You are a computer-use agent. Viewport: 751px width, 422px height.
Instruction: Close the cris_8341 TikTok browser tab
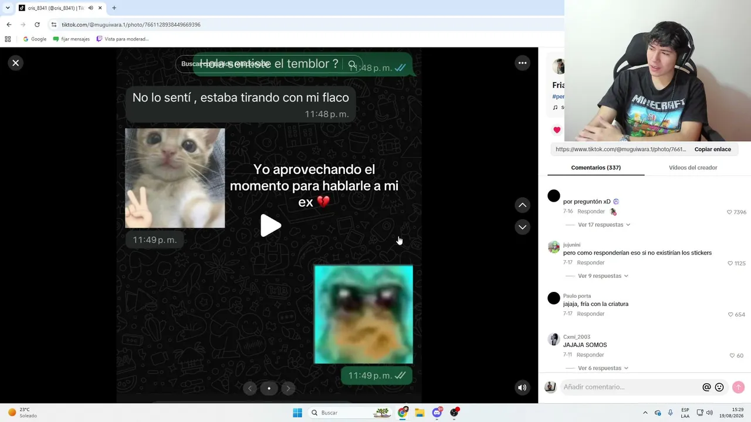pyautogui.click(x=100, y=8)
